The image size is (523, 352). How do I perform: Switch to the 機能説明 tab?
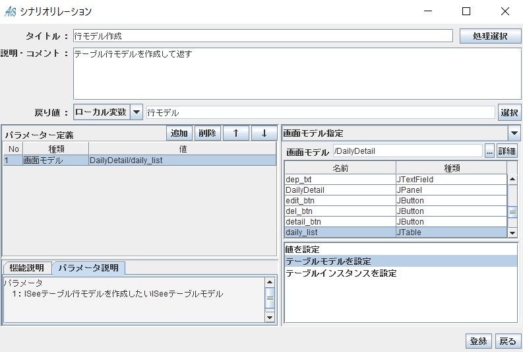point(27,267)
